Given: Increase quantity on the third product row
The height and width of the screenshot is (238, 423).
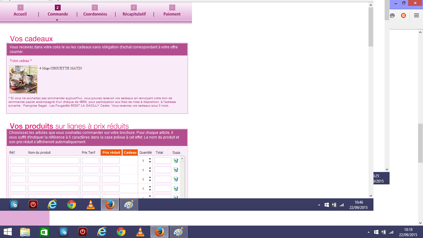Looking at the screenshot, I should 150,178.
